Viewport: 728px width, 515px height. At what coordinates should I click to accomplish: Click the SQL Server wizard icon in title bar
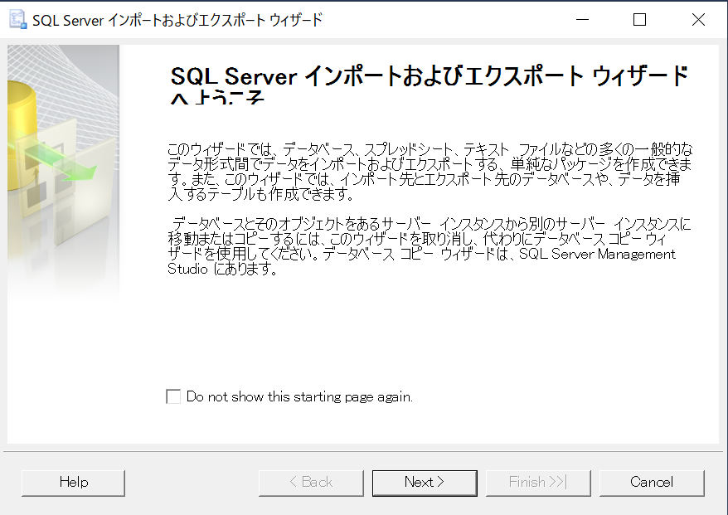(x=17, y=18)
